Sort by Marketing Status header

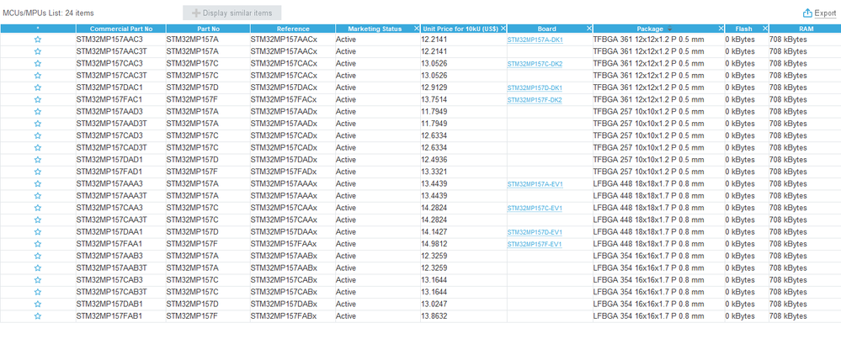click(375, 29)
